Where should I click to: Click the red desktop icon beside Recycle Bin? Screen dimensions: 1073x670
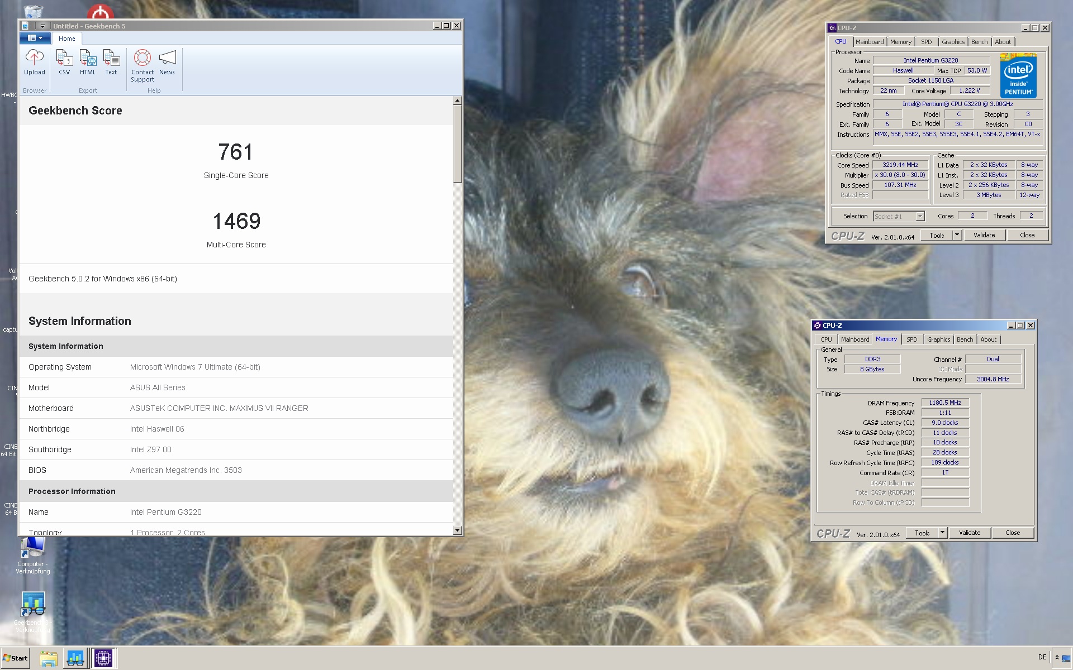[x=101, y=11]
